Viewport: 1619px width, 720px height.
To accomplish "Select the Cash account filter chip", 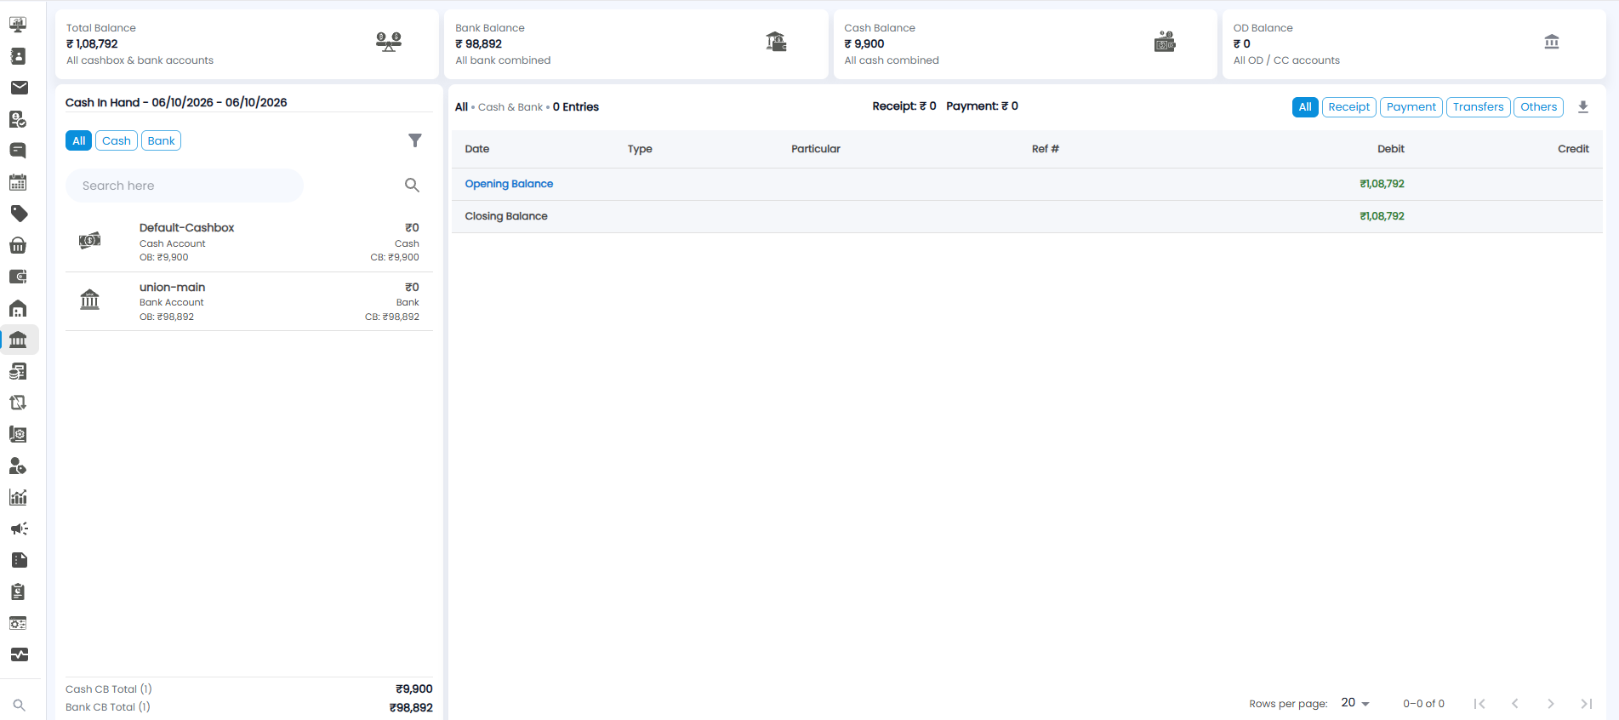I will point(117,140).
